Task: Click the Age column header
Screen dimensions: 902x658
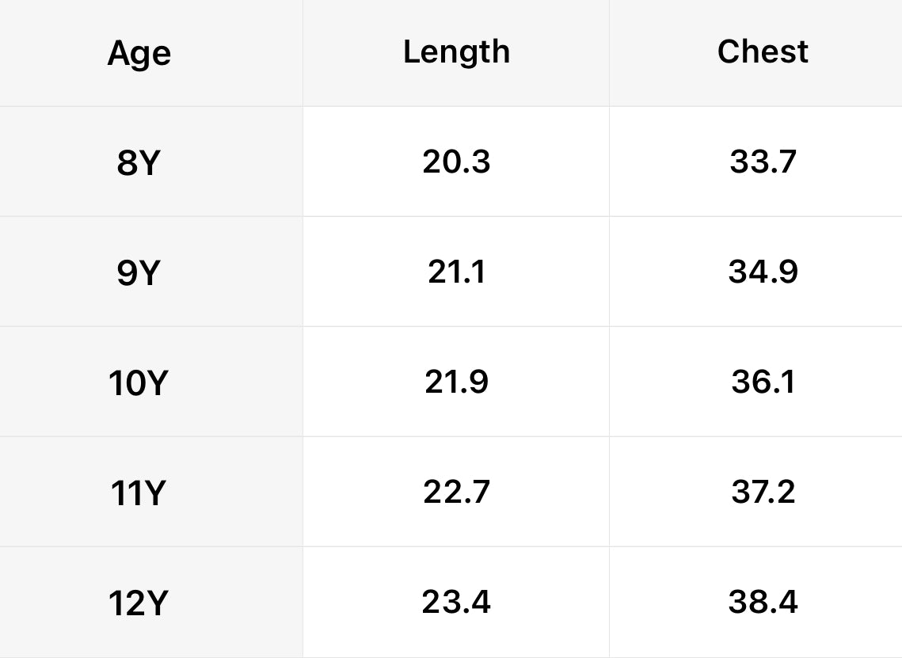Action: [139, 54]
